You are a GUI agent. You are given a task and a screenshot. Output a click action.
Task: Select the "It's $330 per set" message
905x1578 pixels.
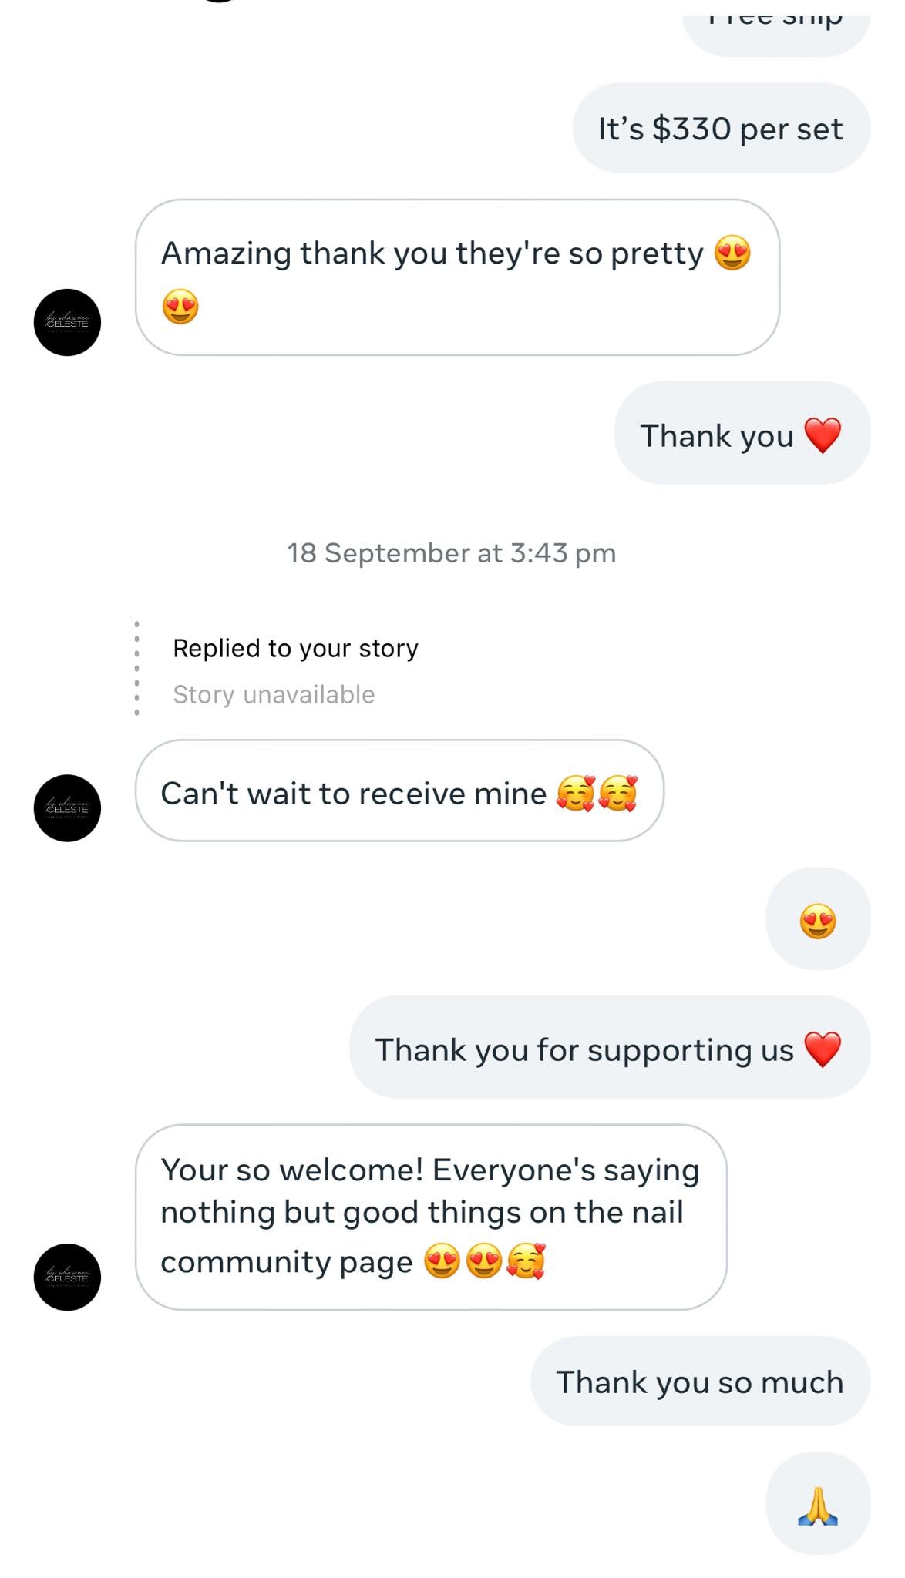click(x=721, y=129)
